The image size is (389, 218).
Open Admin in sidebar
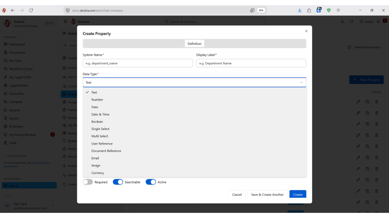[29, 186]
